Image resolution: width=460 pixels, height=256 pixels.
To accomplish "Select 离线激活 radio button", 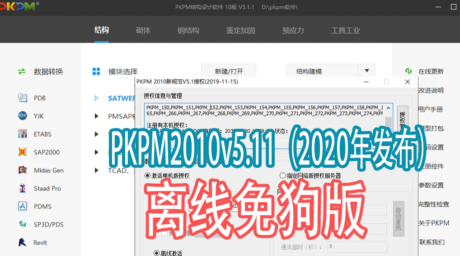I will coord(157,253).
